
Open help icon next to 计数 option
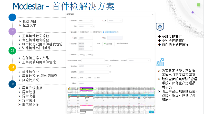pos(92,55)
